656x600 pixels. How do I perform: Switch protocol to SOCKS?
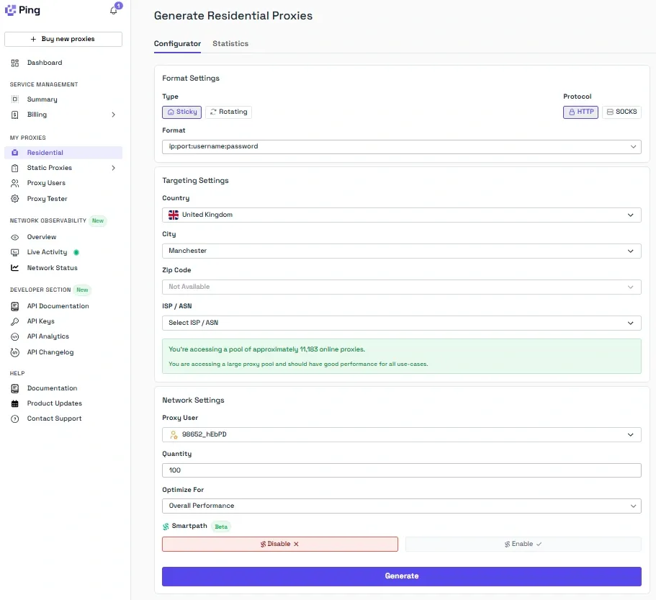[621, 112]
